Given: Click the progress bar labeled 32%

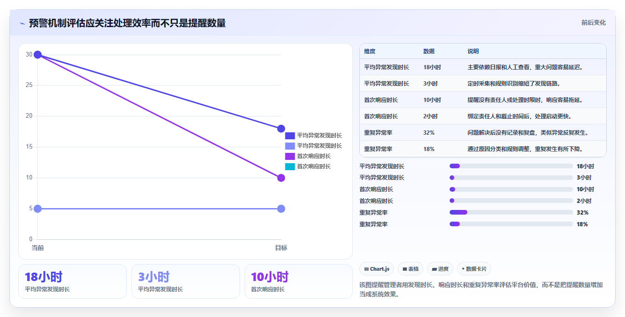Looking at the screenshot, I should (x=511, y=213).
